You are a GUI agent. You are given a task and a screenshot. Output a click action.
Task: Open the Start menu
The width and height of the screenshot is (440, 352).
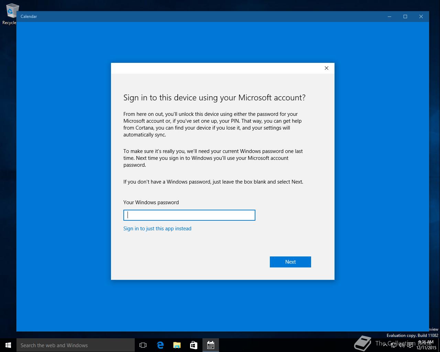(x=8, y=345)
